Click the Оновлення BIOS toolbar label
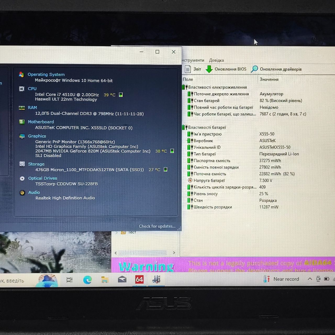The width and height of the screenshot is (335, 335). (231, 69)
